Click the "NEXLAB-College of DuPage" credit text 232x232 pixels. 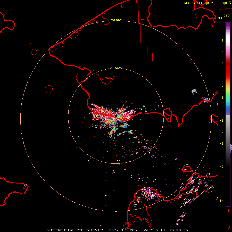[x=206, y=3]
